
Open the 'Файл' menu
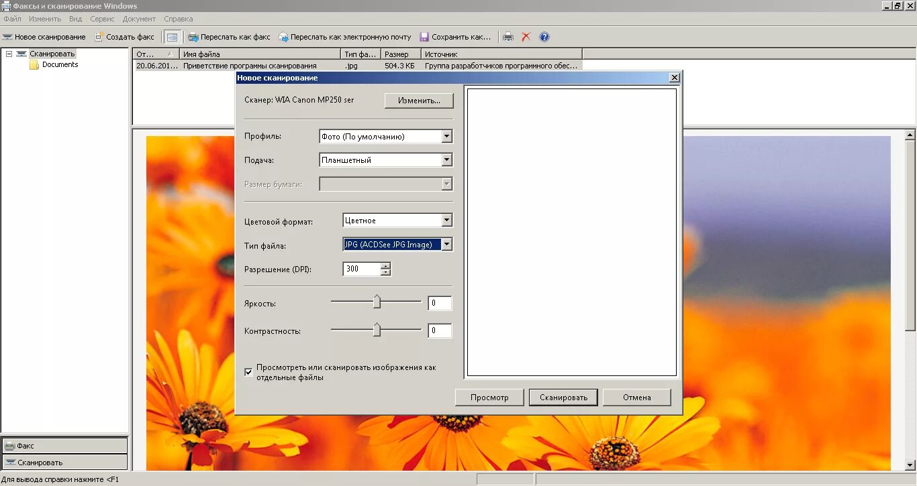click(x=12, y=19)
